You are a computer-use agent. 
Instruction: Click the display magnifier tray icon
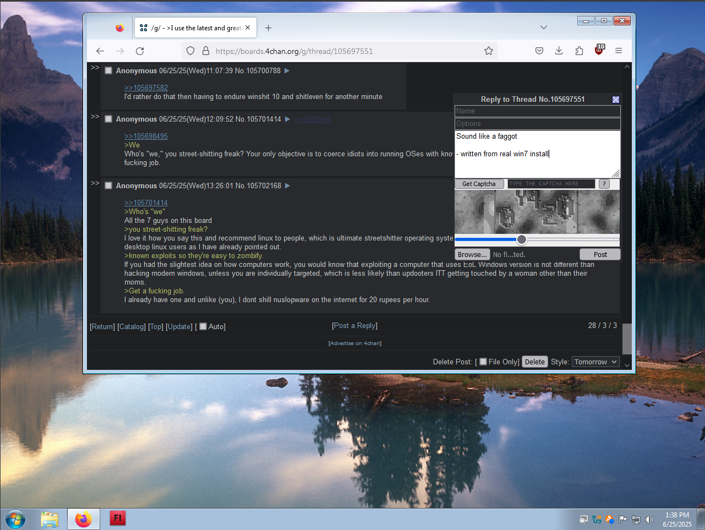pos(584,519)
